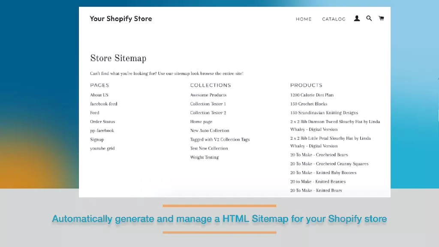Open Tagged with V2 Collection Tags

tap(220, 139)
